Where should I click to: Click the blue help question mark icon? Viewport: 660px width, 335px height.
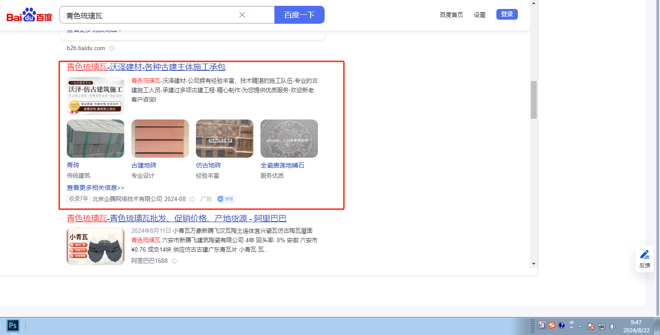coord(561,326)
